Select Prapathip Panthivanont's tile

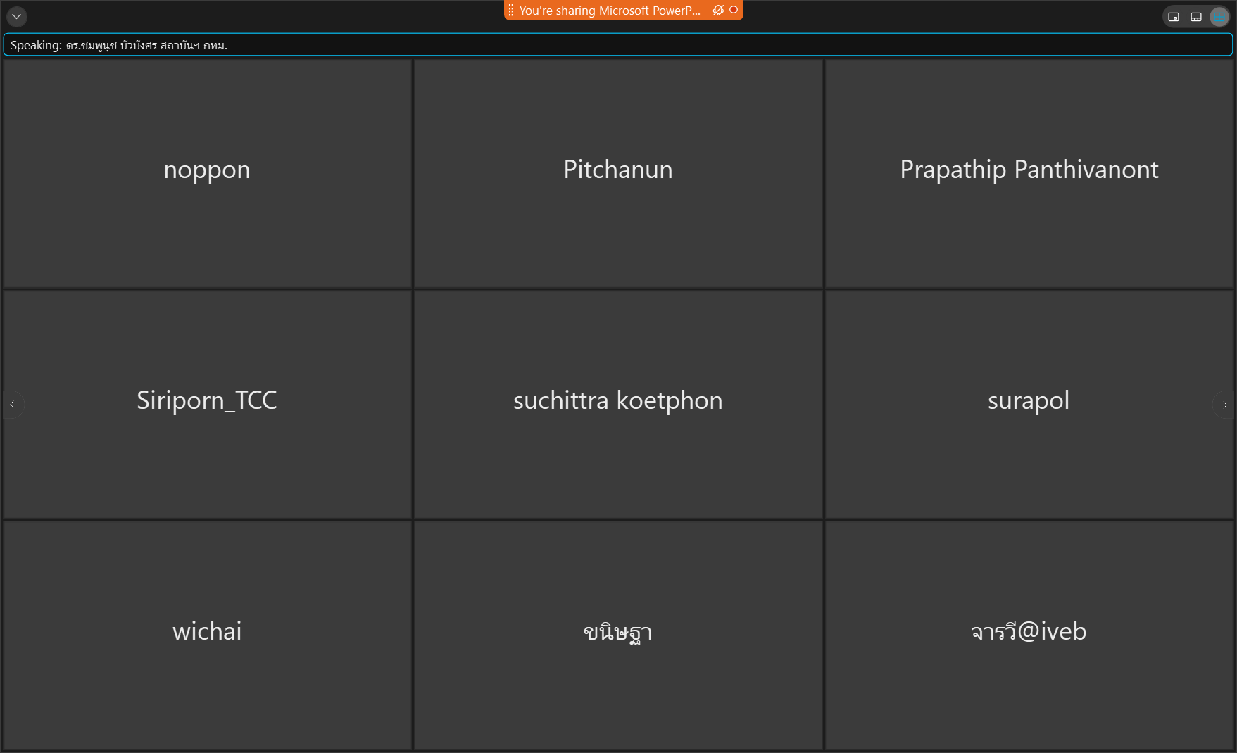[x=1029, y=173]
